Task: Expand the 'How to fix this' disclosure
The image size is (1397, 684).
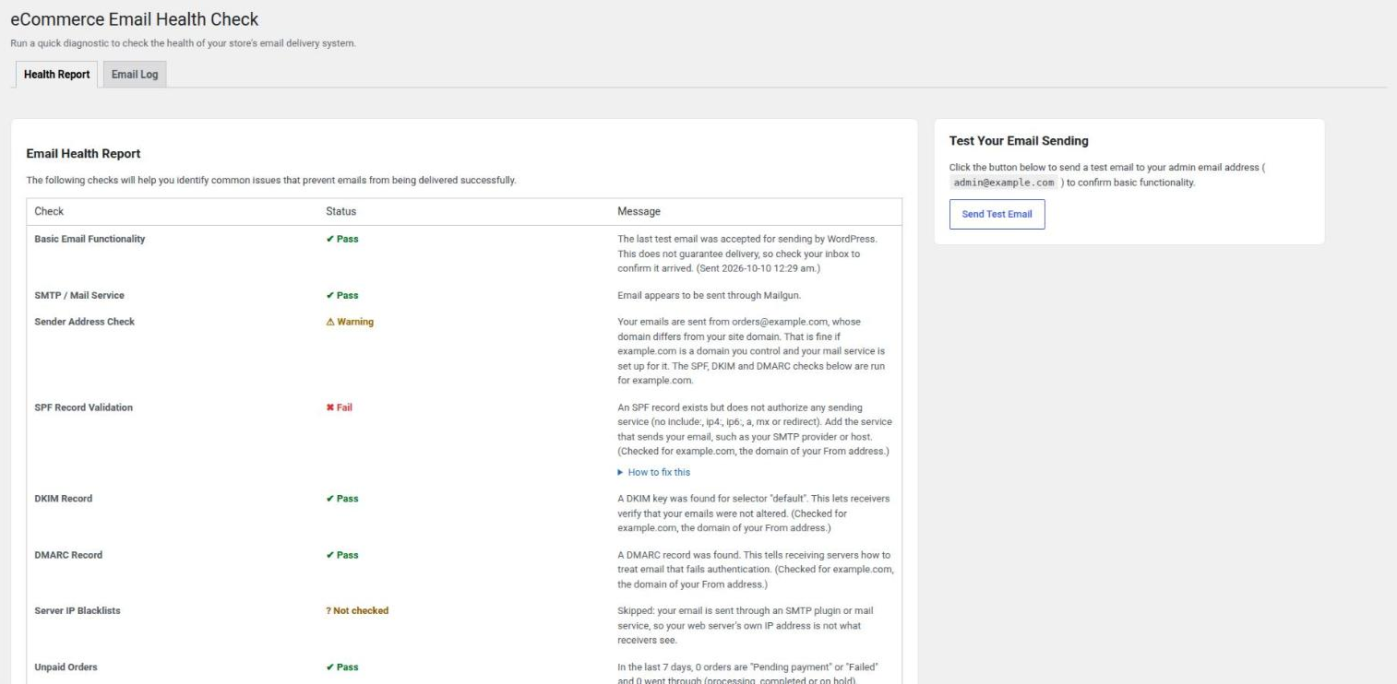Action: point(653,472)
